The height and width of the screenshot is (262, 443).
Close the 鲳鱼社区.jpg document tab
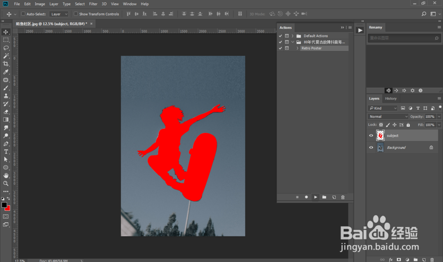[x=91, y=24]
